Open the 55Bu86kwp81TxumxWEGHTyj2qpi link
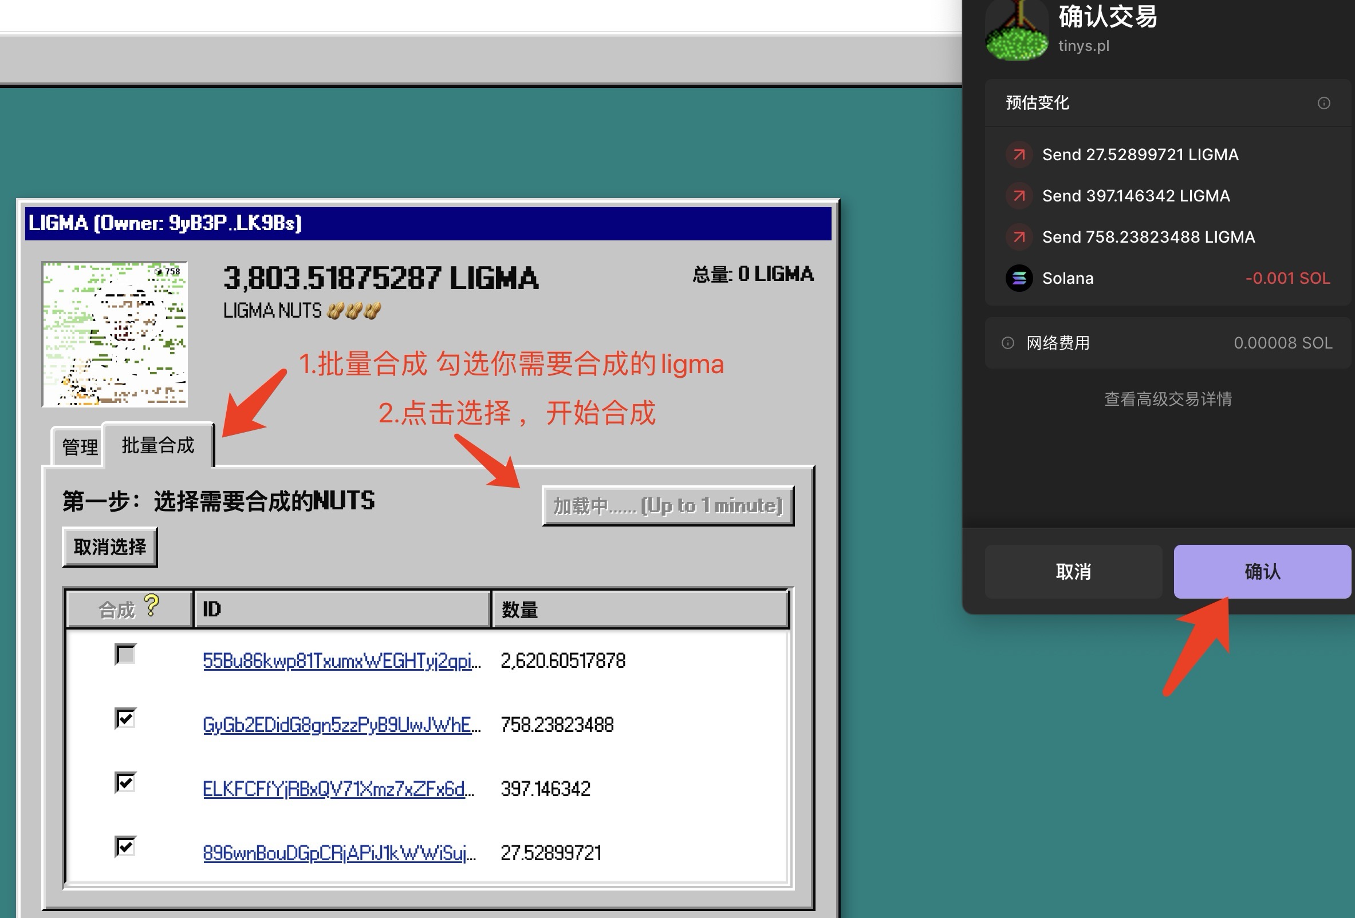Screen dimensions: 1355x918 pos(342,661)
